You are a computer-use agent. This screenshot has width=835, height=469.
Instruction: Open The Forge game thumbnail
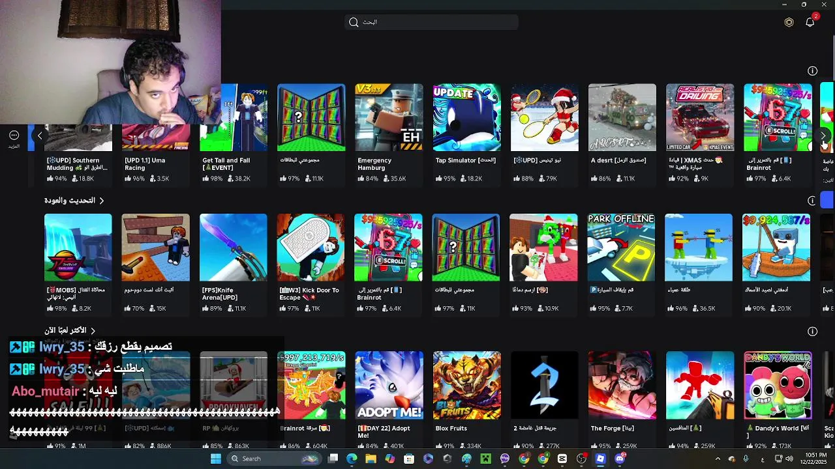coord(622,386)
